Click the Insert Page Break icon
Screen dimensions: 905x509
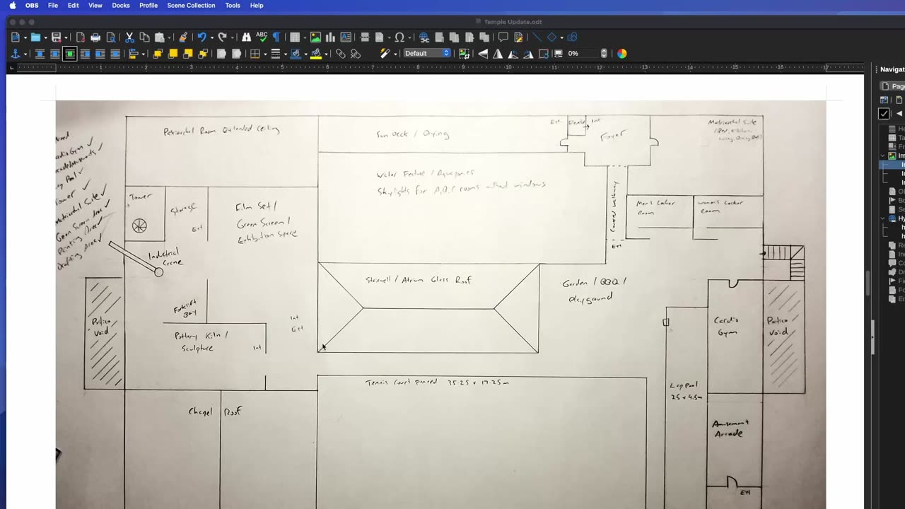click(x=365, y=37)
